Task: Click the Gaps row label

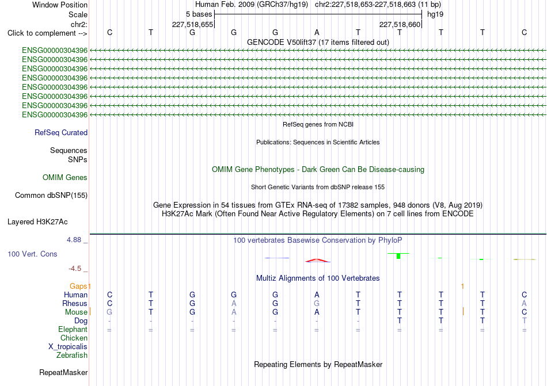Action: pos(78,286)
